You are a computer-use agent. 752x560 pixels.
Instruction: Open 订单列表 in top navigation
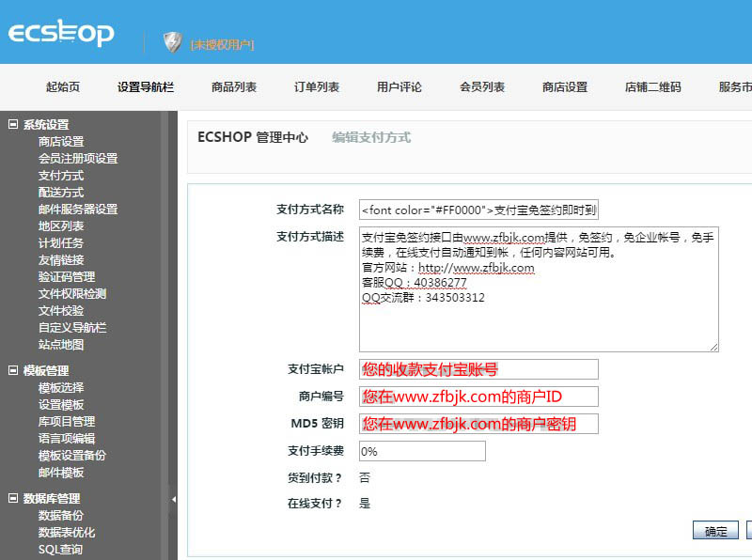click(x=317, y=86)
